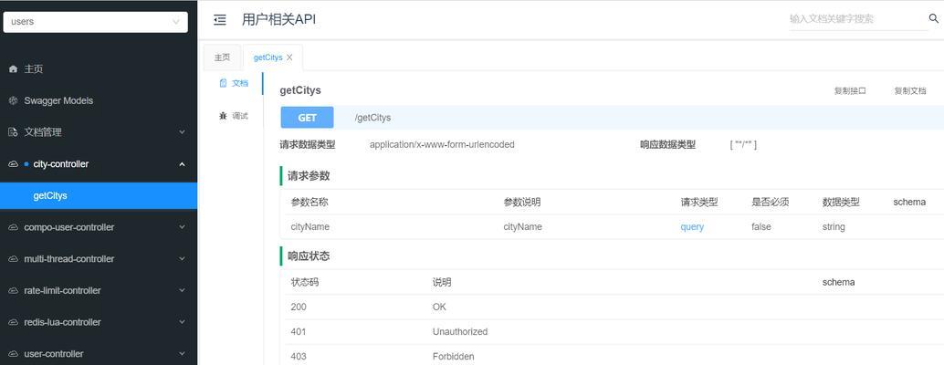Click the 请求参数 section heading
This screenshot has height=365, width=944.
[309, 176]
